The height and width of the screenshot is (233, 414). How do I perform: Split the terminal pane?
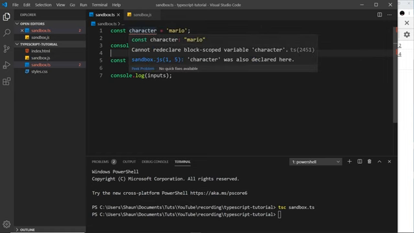coord(360,161)
